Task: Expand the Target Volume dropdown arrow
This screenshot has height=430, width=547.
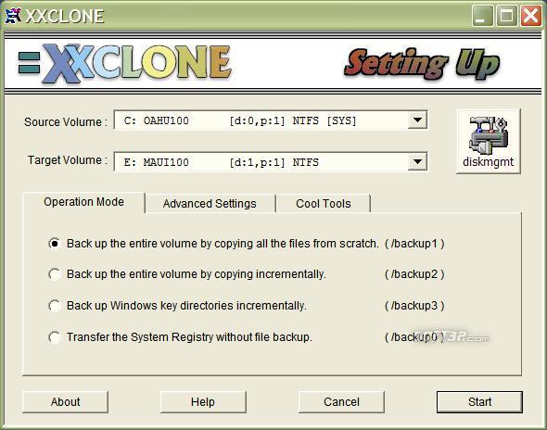Action: [x=417, y=162]
